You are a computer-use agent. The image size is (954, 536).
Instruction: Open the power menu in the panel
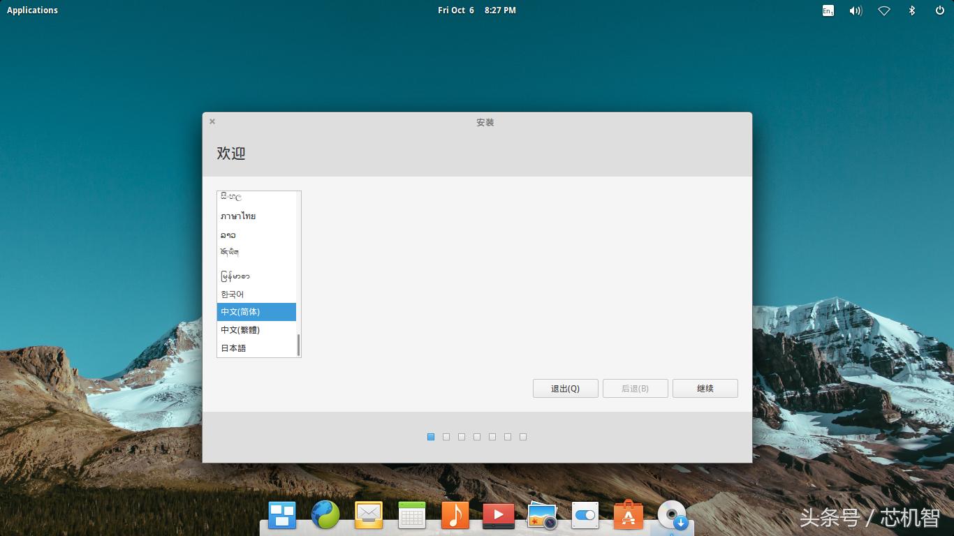[x=939, y=10]
